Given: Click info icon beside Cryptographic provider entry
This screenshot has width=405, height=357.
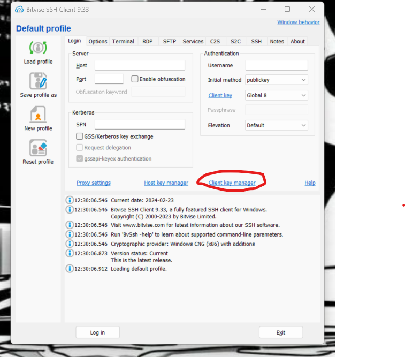Looking at the screenshot, I should (69, 244).
